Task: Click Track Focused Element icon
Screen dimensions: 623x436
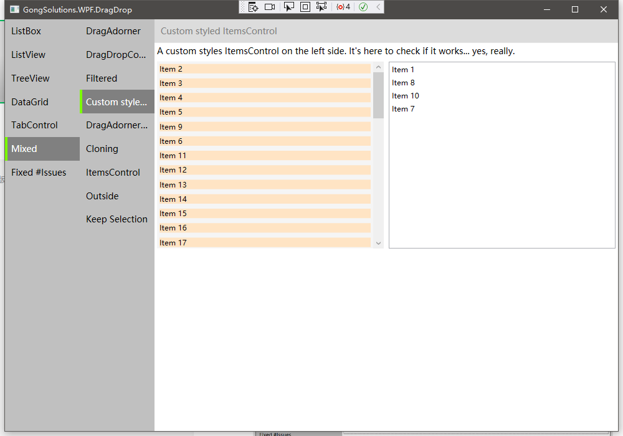Action: [321, 7]
